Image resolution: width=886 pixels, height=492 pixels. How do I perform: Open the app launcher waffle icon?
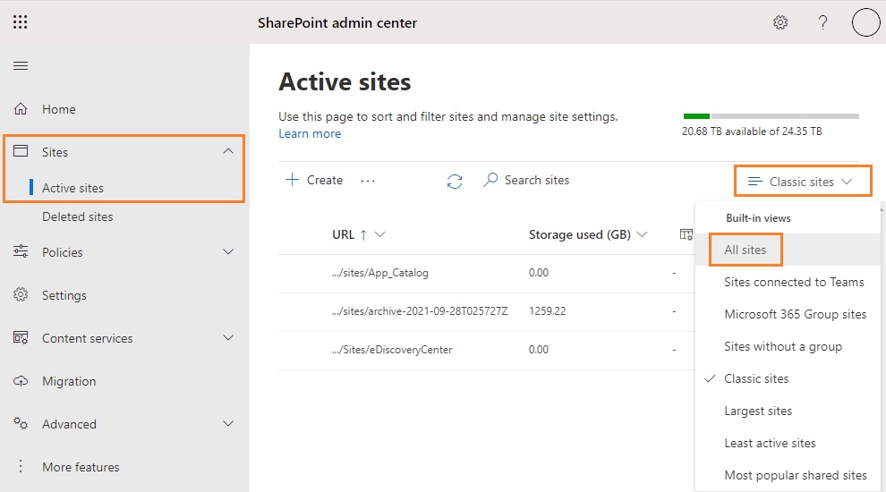(21, 22)
